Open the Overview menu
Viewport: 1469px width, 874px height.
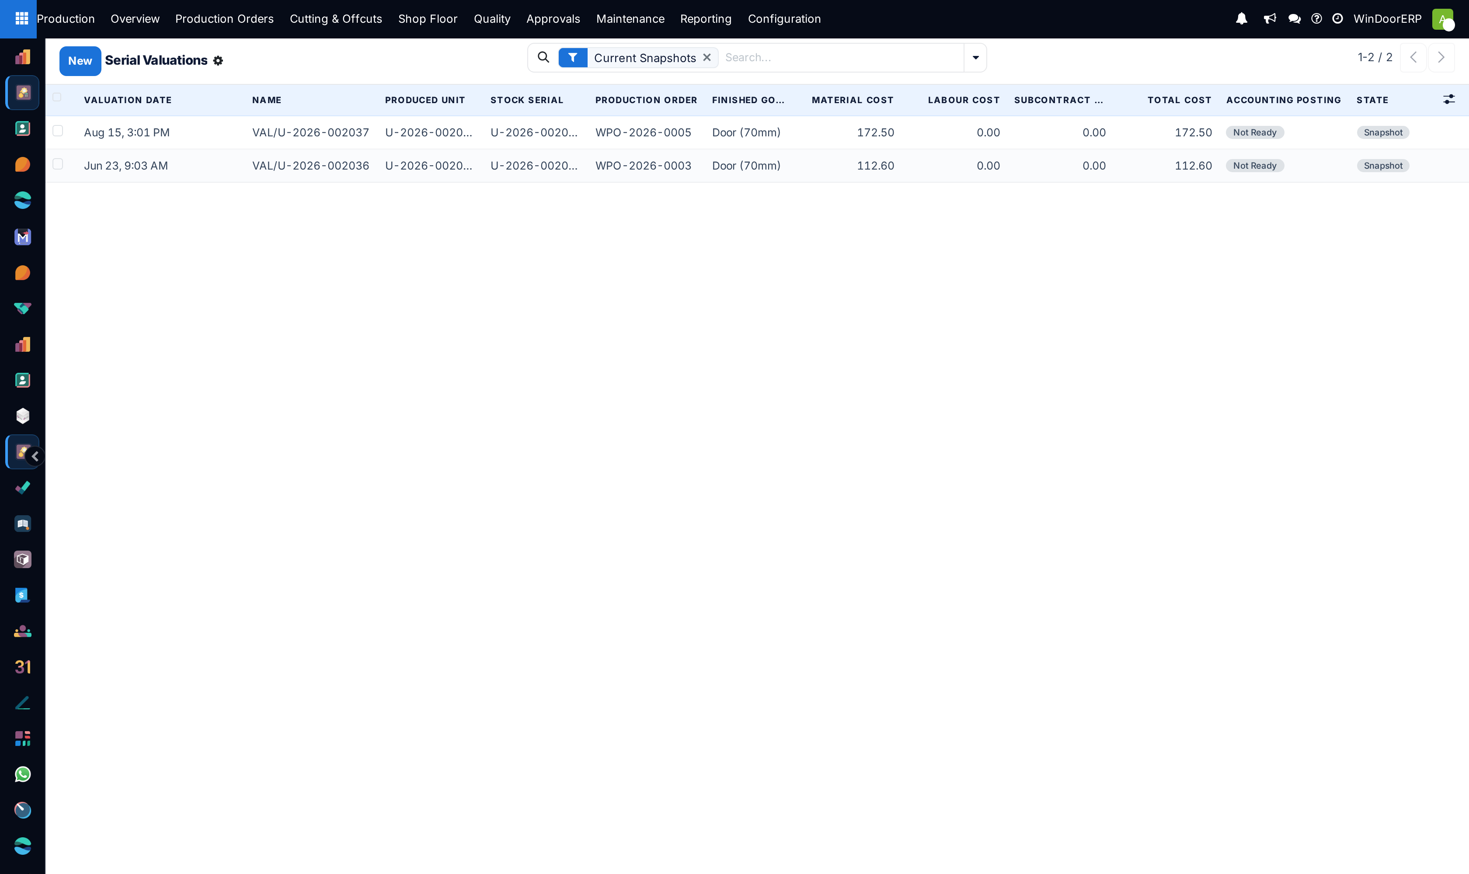tap(135, 19)
